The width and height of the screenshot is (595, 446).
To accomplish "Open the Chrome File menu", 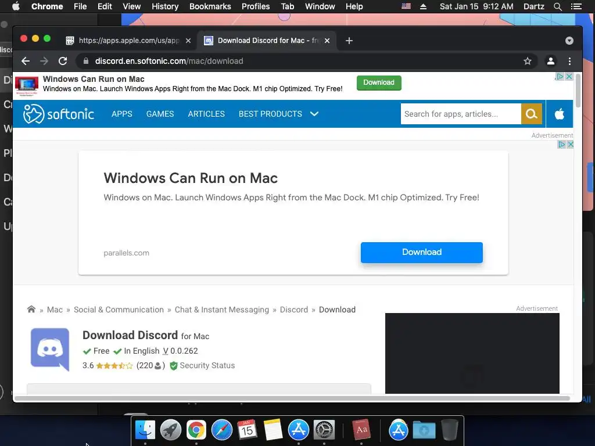I will coord(80,6).
